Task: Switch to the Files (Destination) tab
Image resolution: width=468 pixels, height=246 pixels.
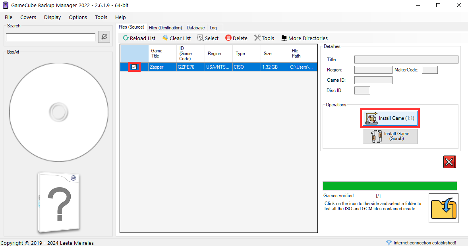Action: click(165, 28)
